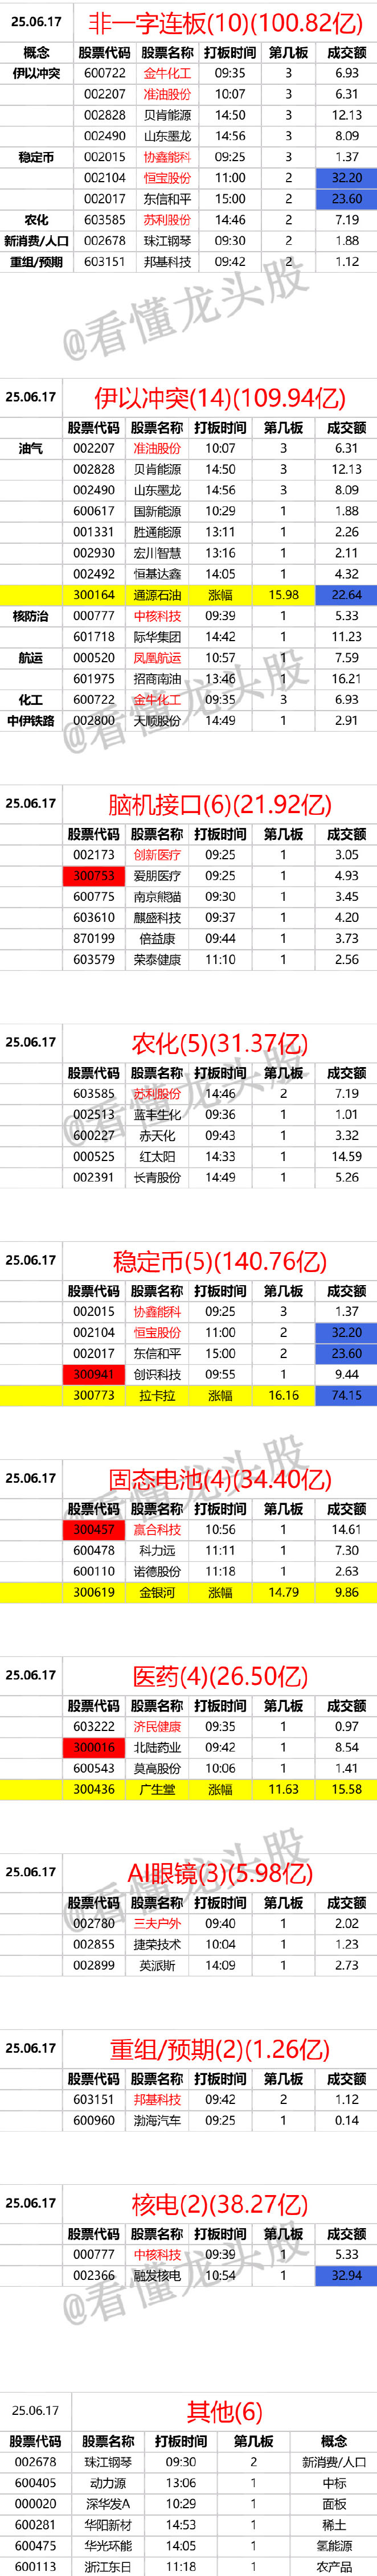Click the 伊以冲突(14)(109.94亿) section title
The height and width of the screenshot is (2576, 377).
coord(220,398)
